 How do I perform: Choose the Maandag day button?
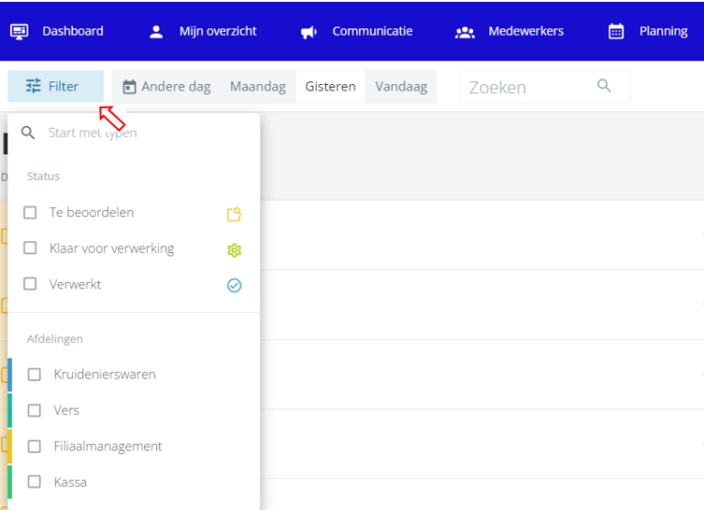coord(258,87)
